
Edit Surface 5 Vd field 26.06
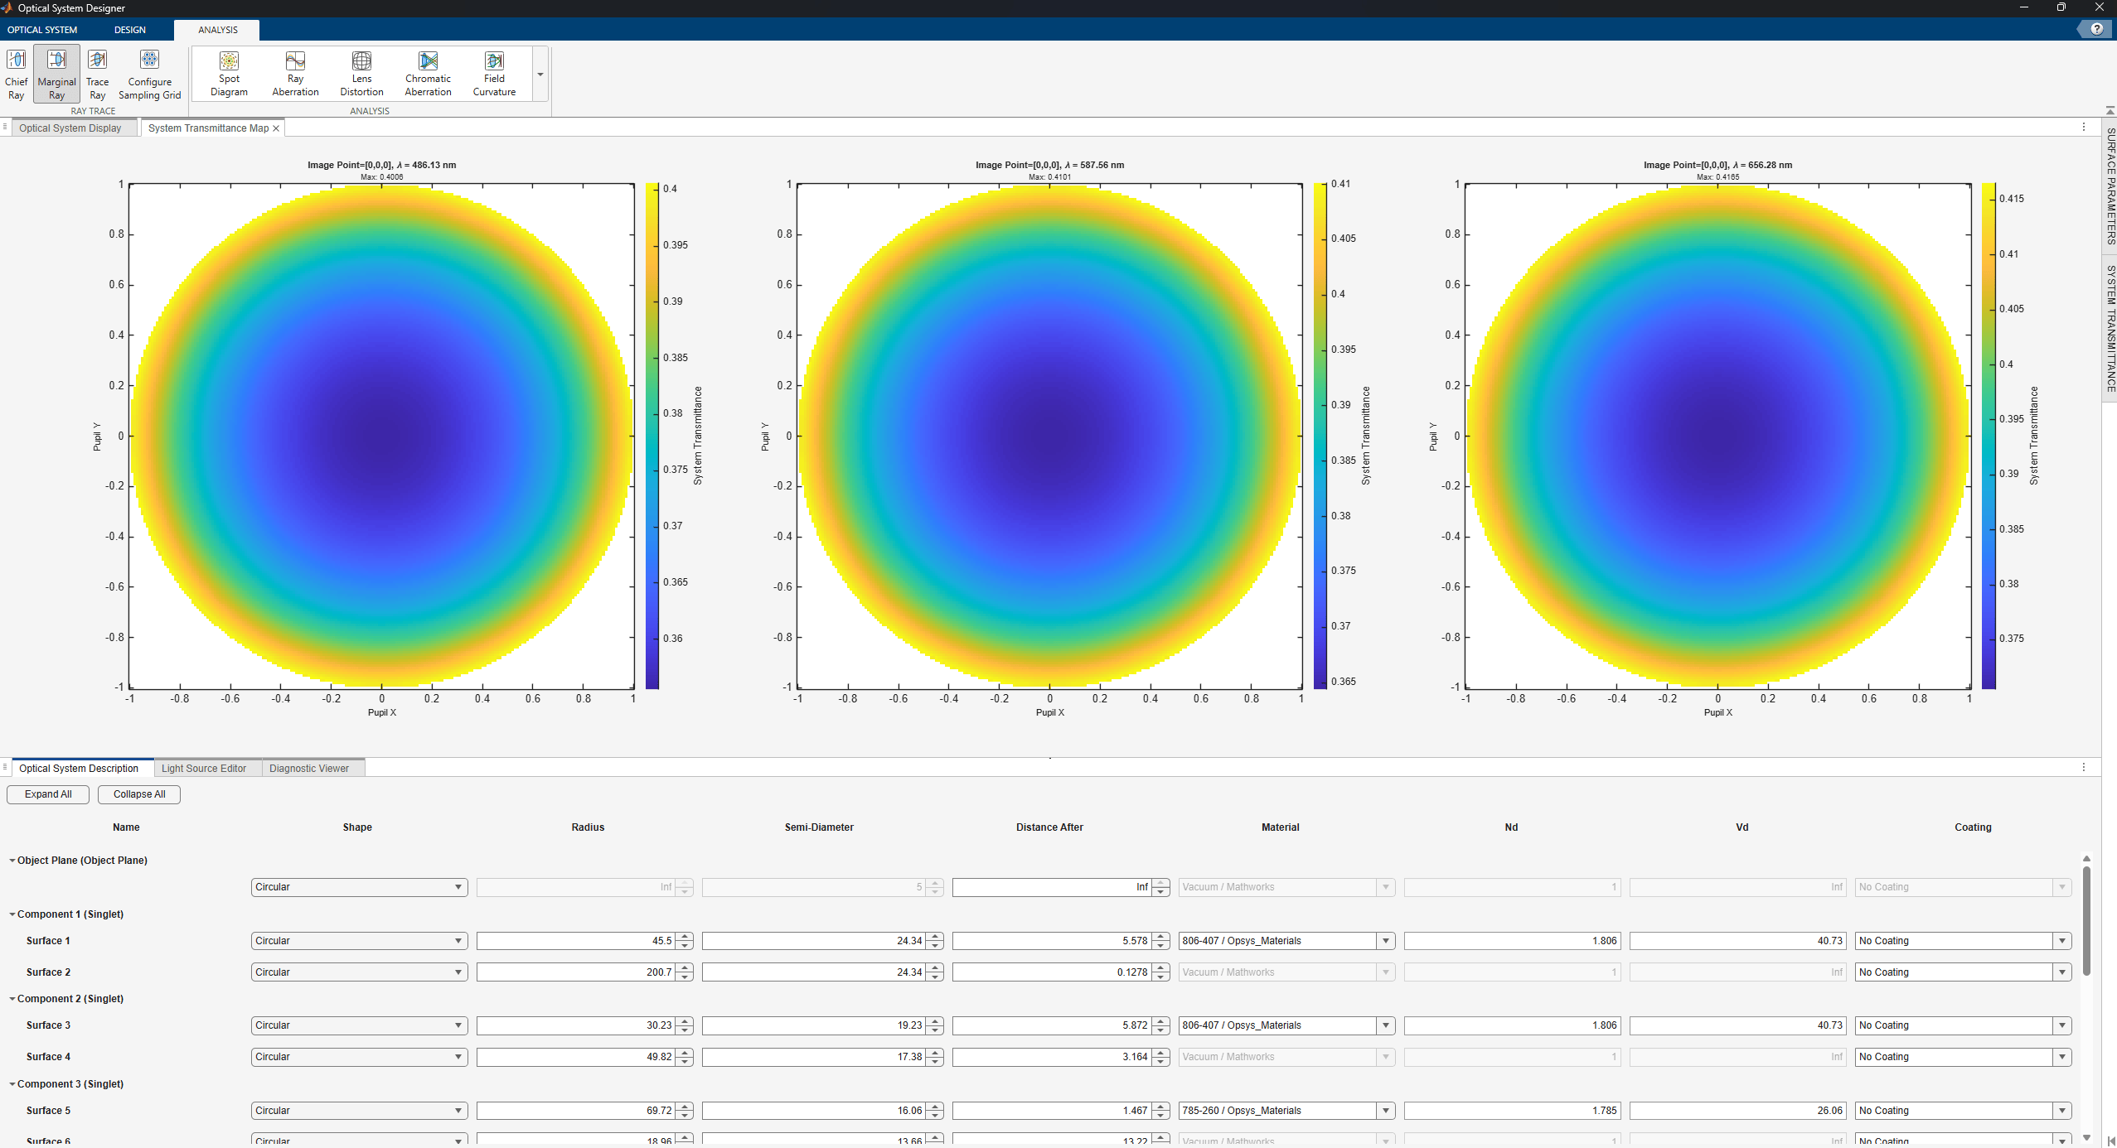[x=1737, y=1111]
